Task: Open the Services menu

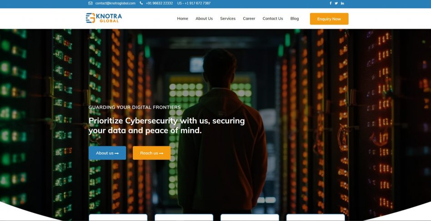Action: coord(228,19)
